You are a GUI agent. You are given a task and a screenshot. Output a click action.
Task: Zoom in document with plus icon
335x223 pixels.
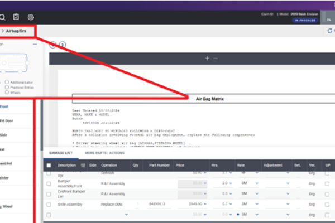[207, 58]
